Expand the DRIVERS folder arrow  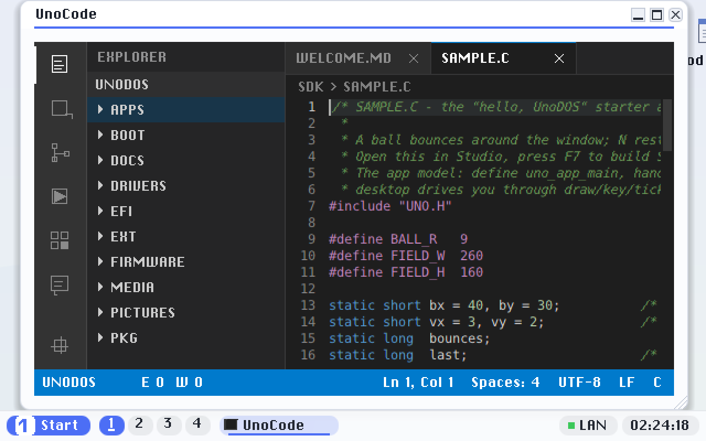tap(100, 185)
